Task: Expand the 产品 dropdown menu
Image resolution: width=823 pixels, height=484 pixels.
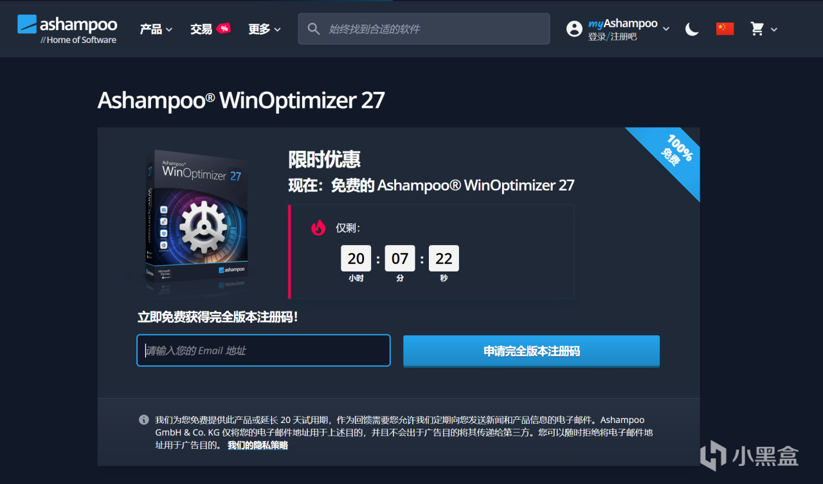Action: pyautogui.click(x=156, y=29)
